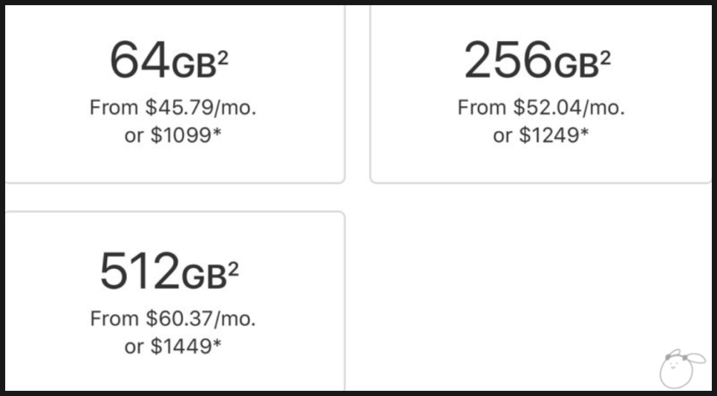The image size is (717, 396).
Task: Click the asterisk after $1449
Action: [217, 345]
